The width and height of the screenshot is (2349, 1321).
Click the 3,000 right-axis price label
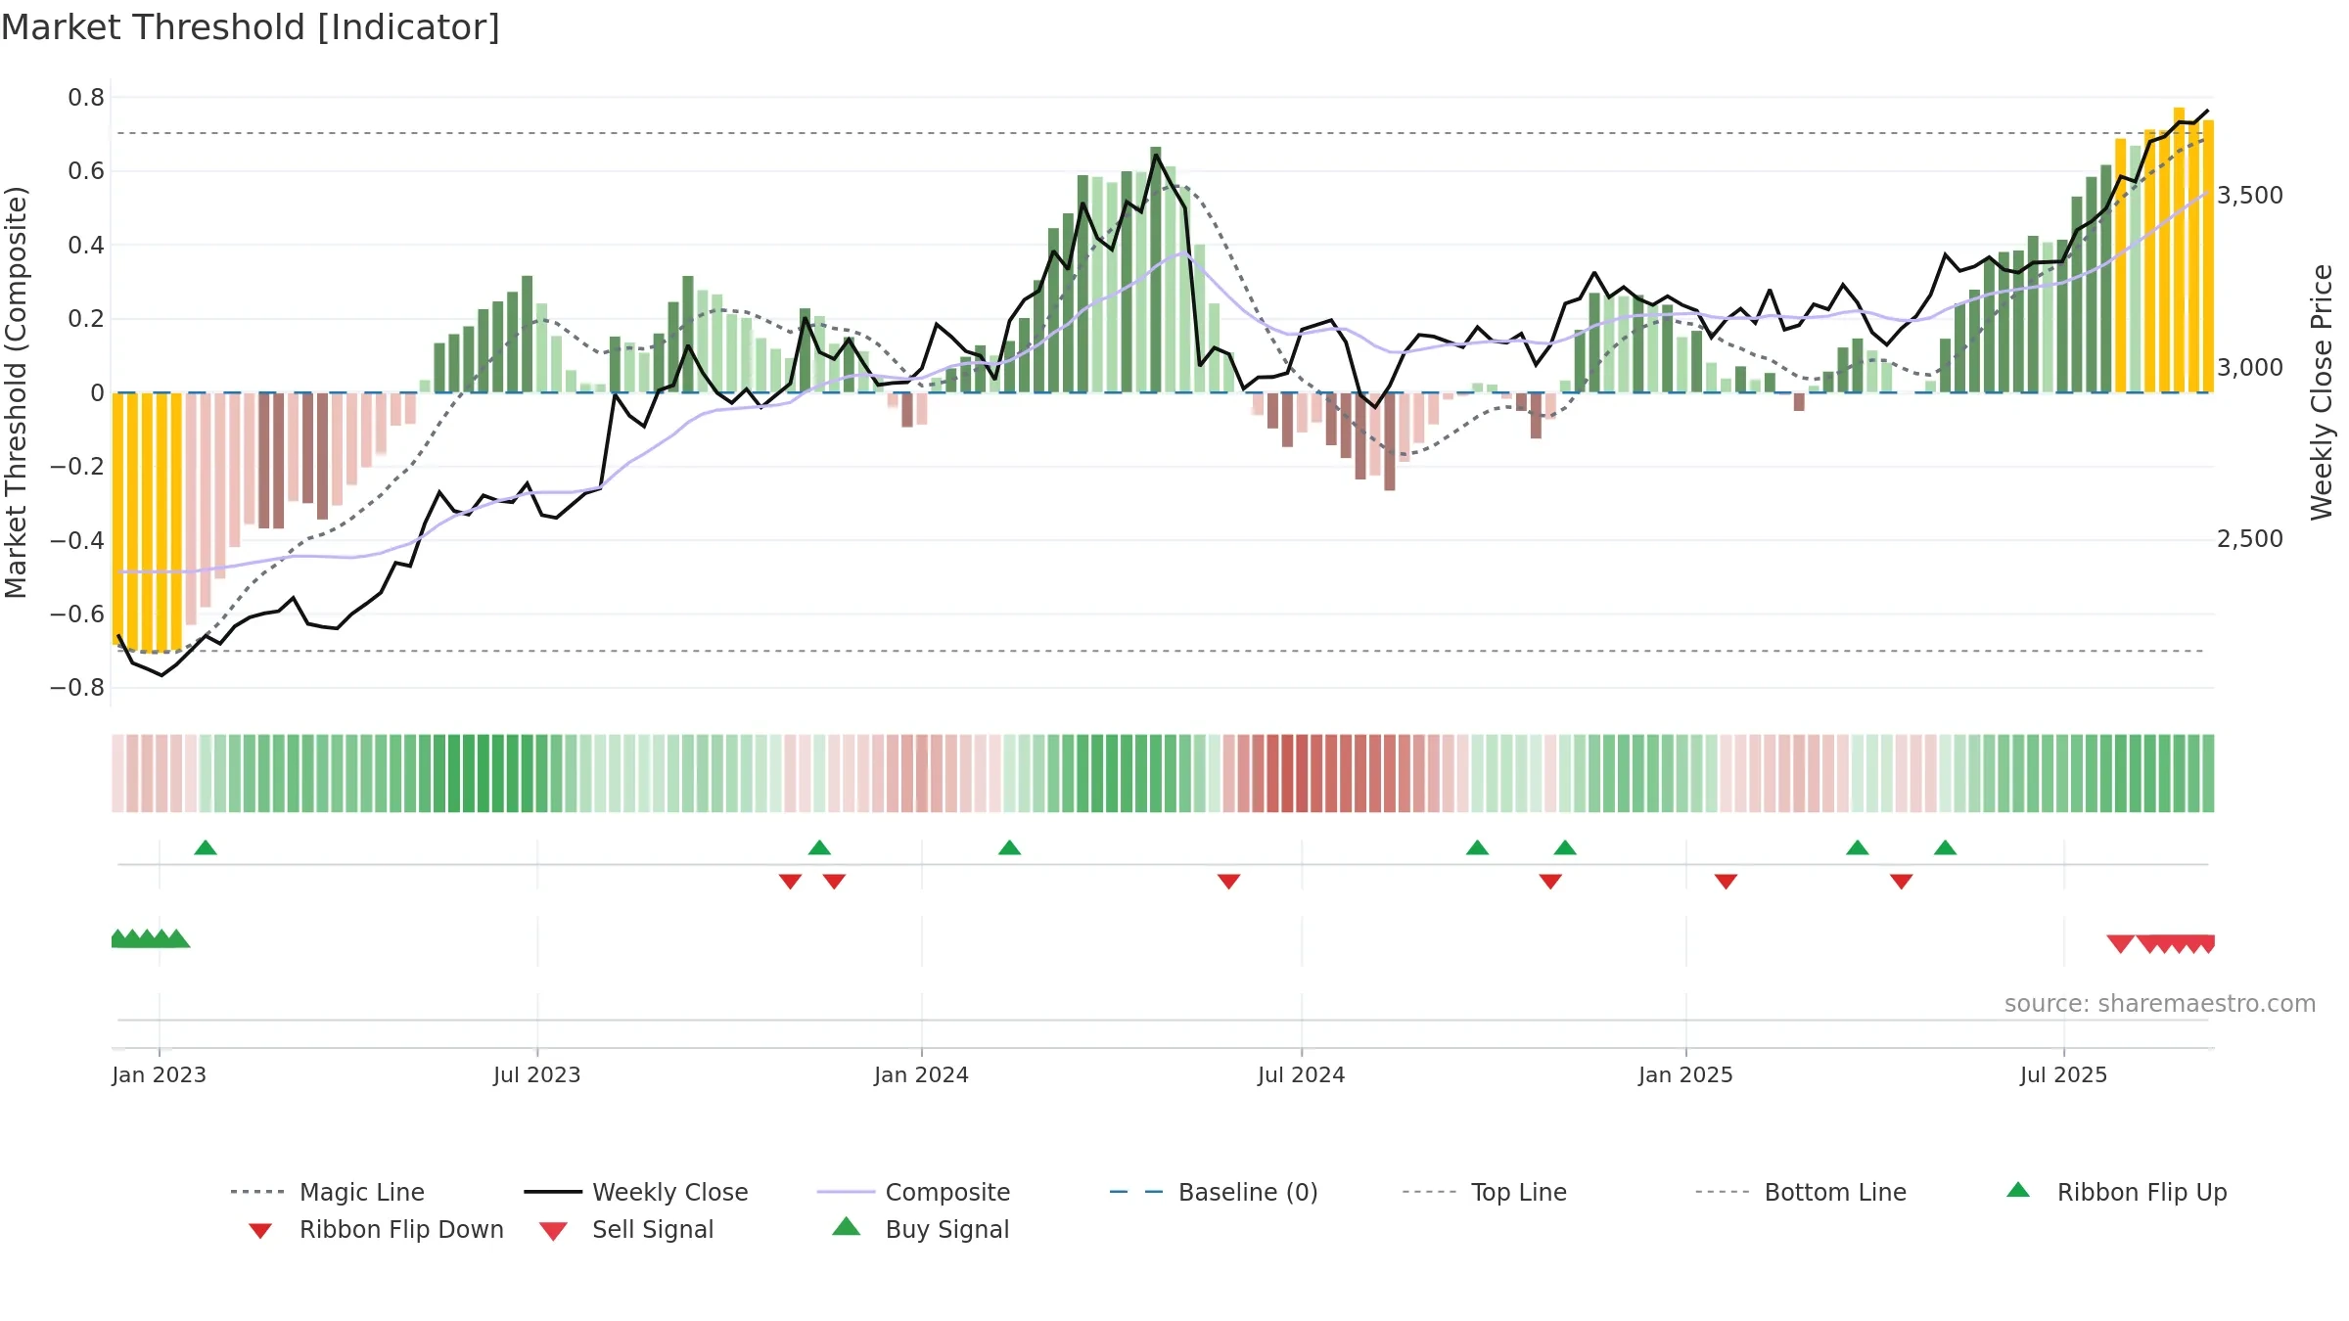click(x=2250, y=368)
